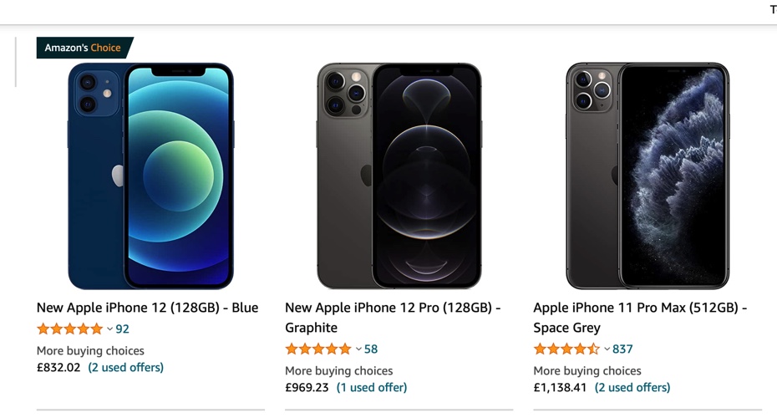Click the Amazon's Choice badge
Screen dimensions: 777x418
pyautogui.click(x=83, y=48)
